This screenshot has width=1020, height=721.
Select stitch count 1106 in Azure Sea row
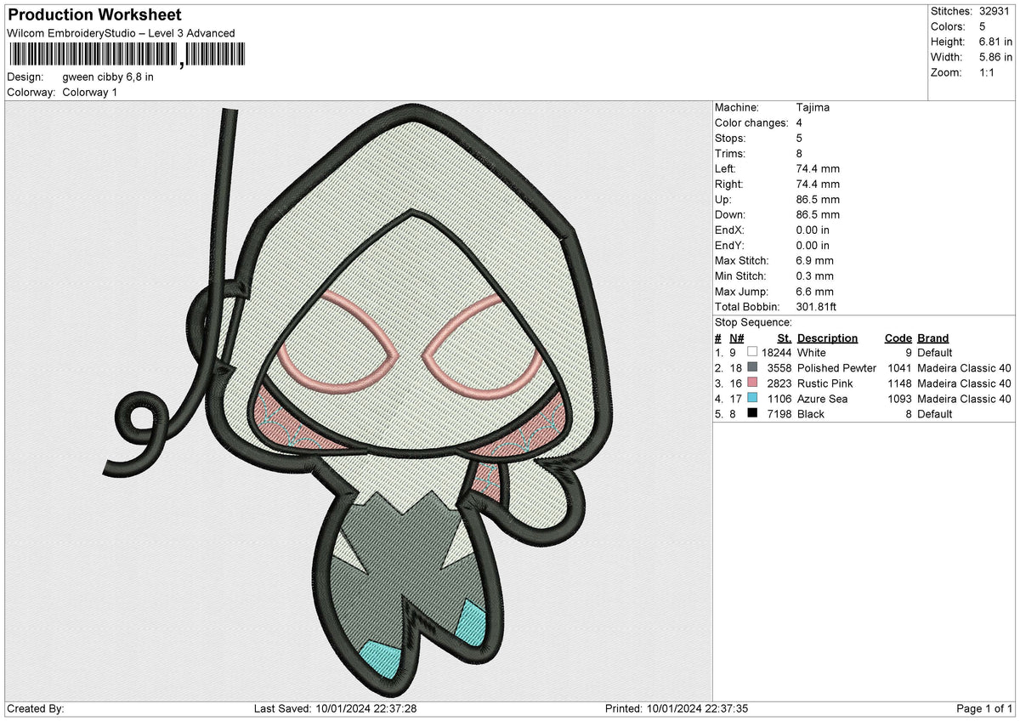pyautogui.click(x=779, y=399)
